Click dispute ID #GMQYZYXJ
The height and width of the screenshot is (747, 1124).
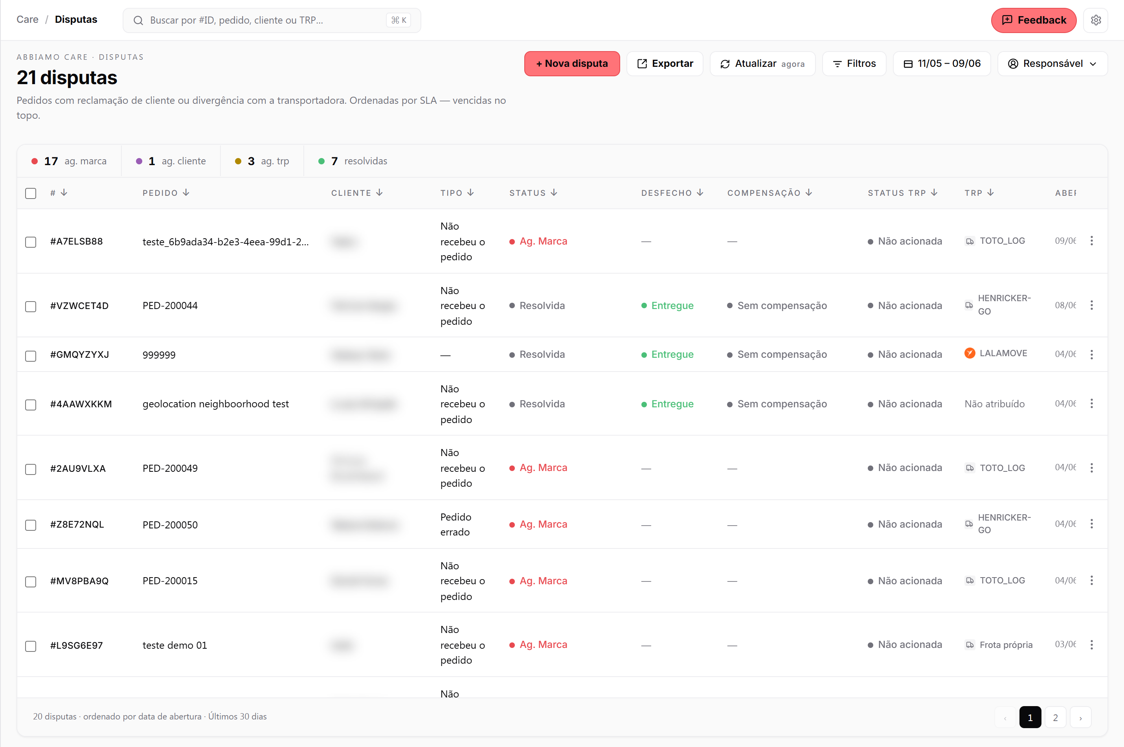coord(79,355)
